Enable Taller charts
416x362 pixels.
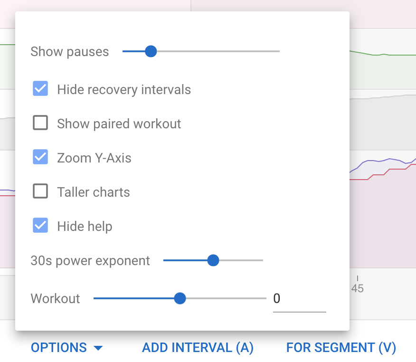coord(40,191)
